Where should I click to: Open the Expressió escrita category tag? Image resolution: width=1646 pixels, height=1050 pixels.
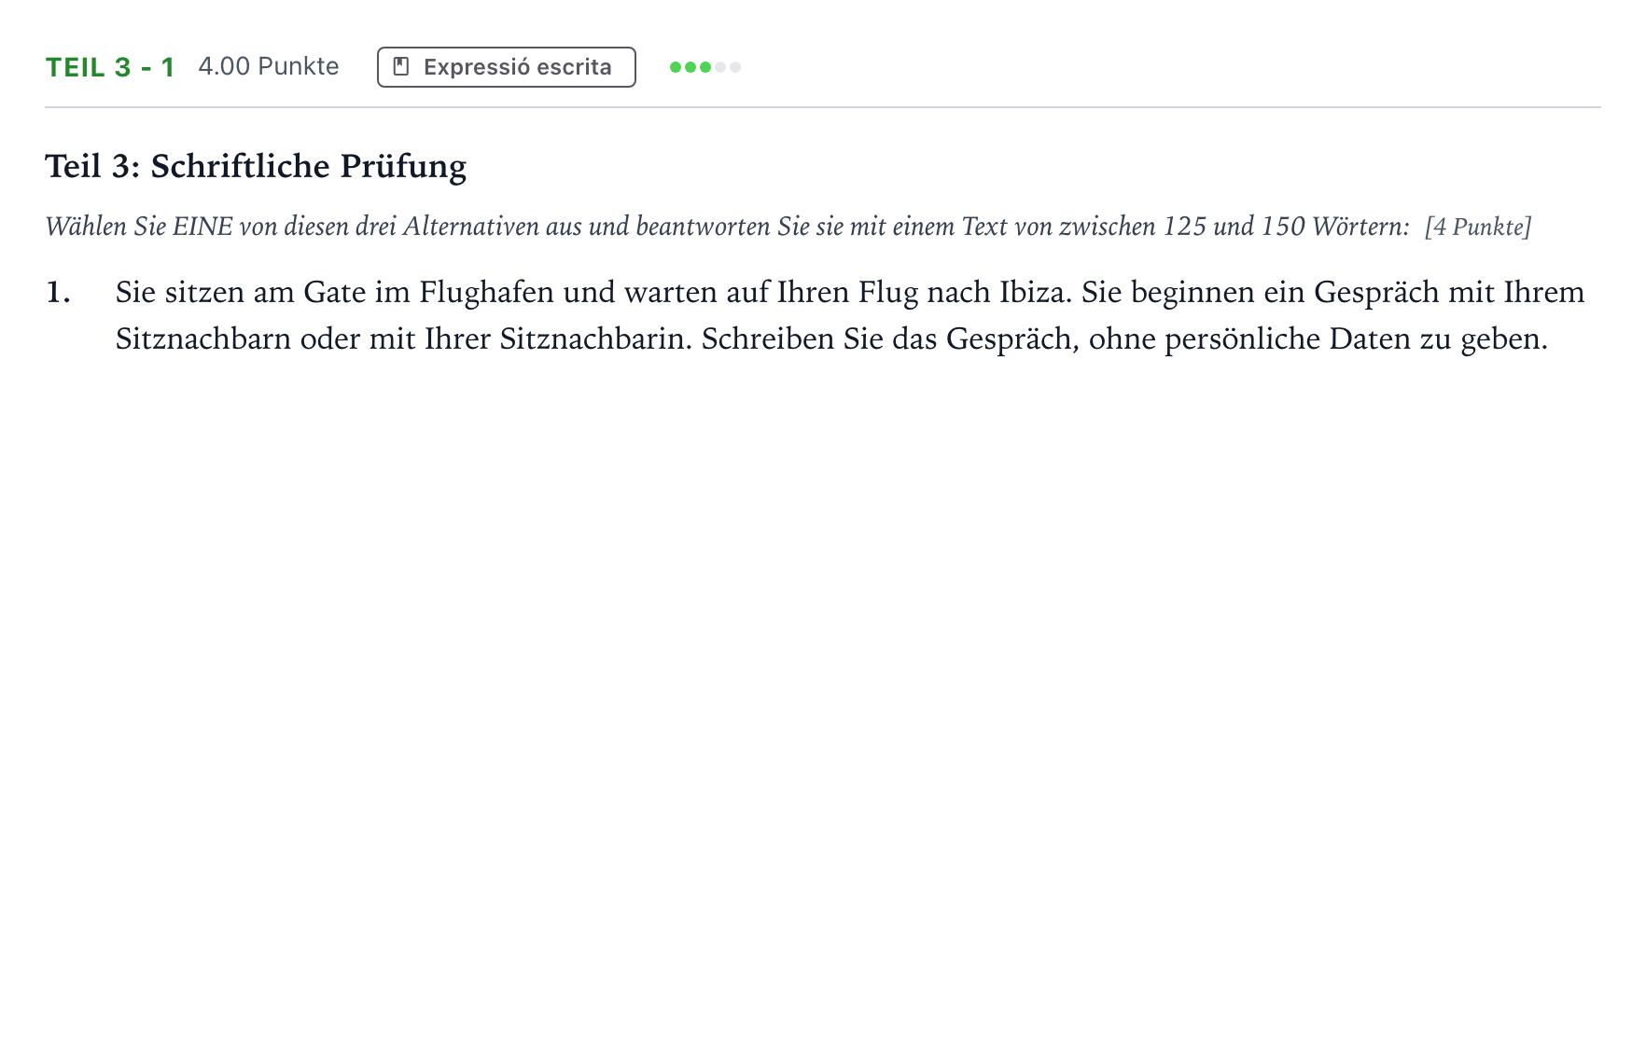[x=507, y=67]
